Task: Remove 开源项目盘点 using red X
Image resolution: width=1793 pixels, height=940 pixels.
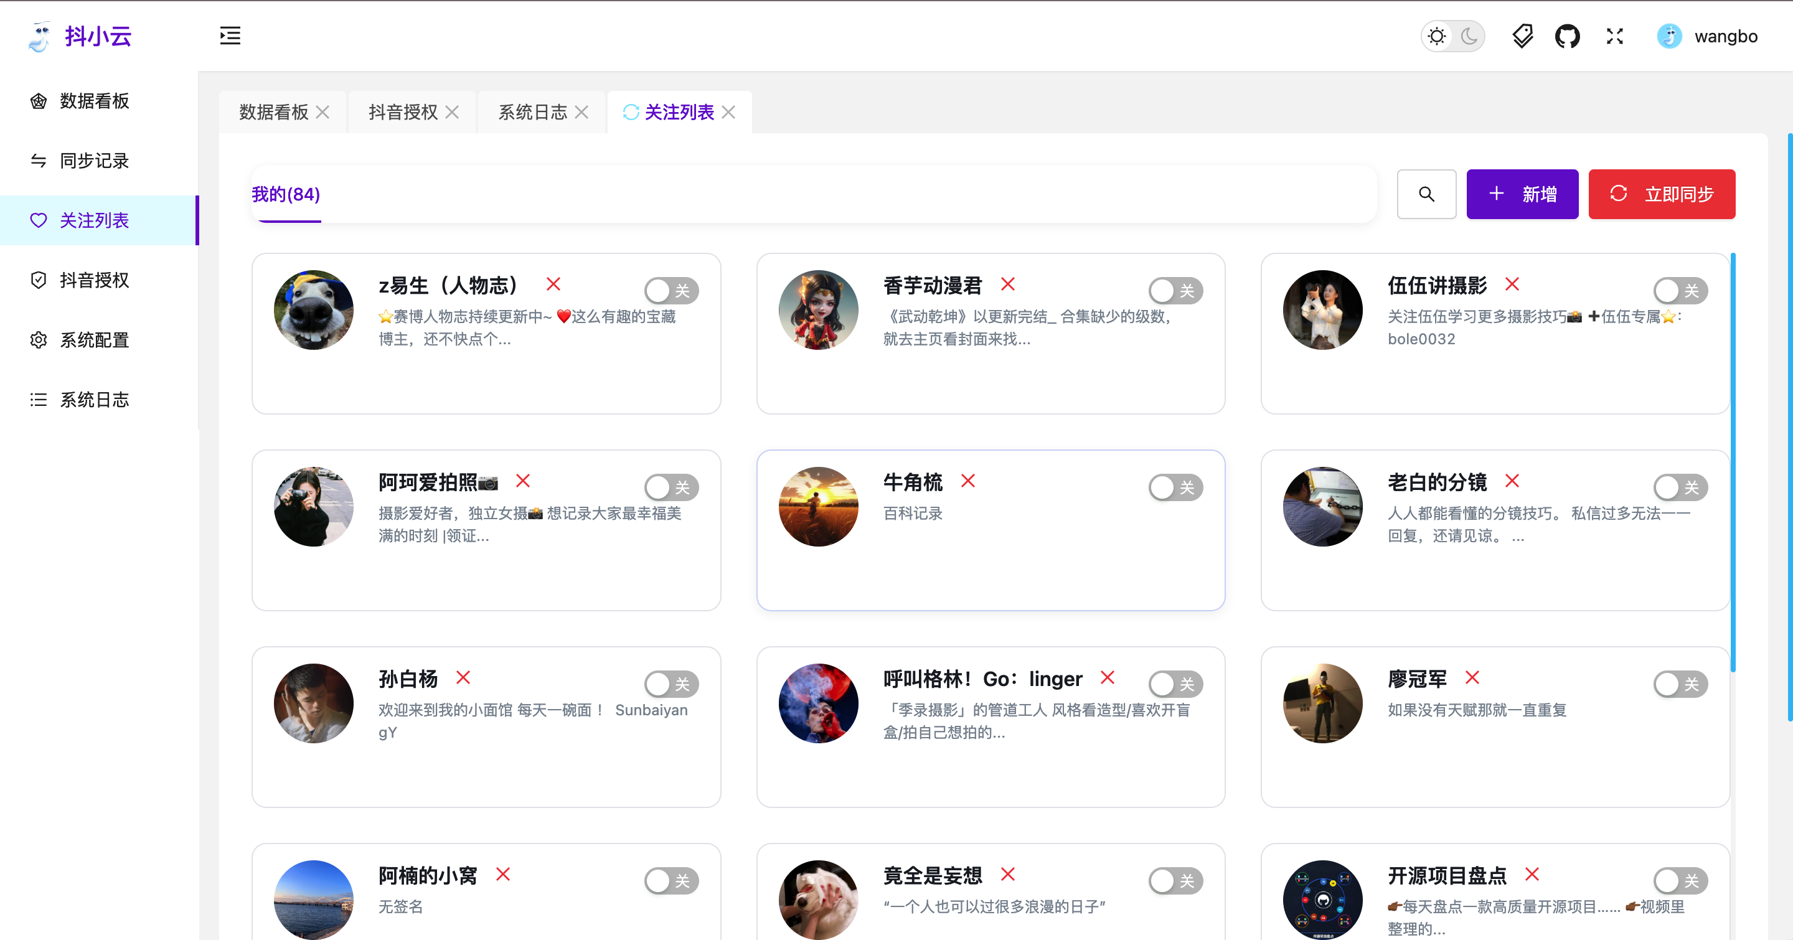Action: (1532, 874)
